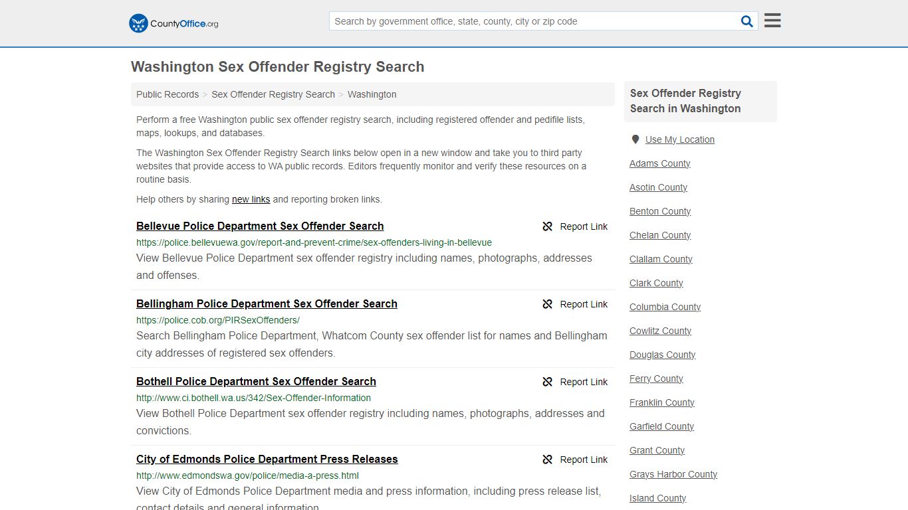908x510 pixels.
Task: Select Columbia County
Action: (665, 307)
